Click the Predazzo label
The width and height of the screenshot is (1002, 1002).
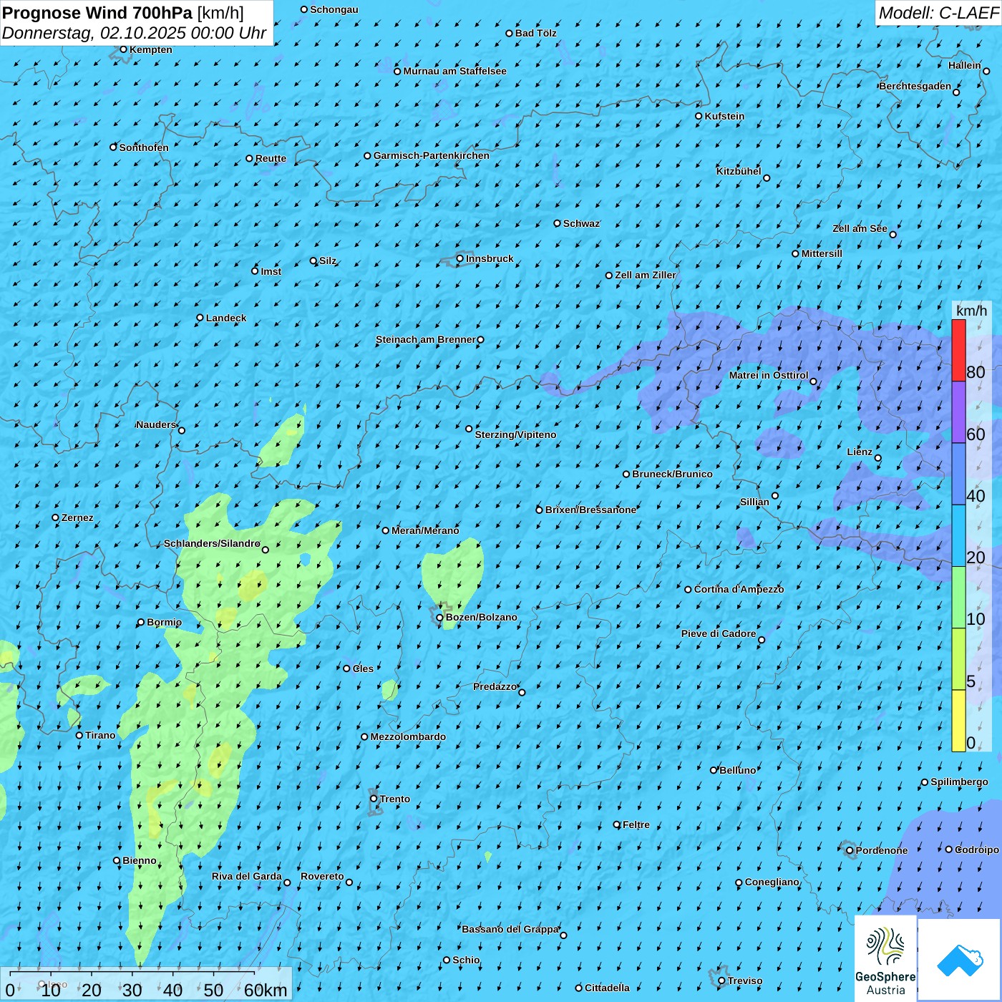495,686
